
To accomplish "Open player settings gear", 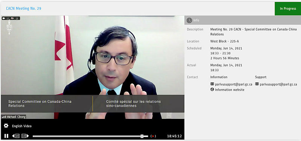I will tap(6, 126).
